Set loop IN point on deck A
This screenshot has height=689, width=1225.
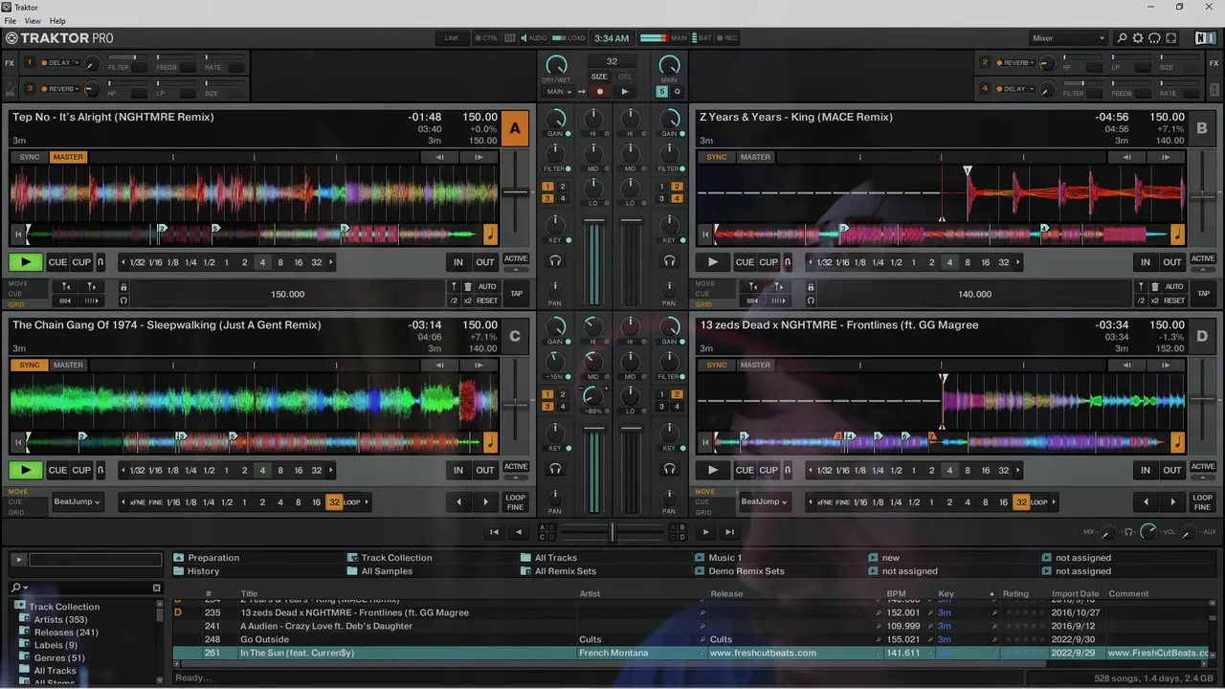coord(458,262)
